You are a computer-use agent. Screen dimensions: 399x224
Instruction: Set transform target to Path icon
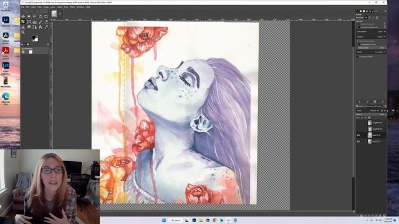pos(373,17)
